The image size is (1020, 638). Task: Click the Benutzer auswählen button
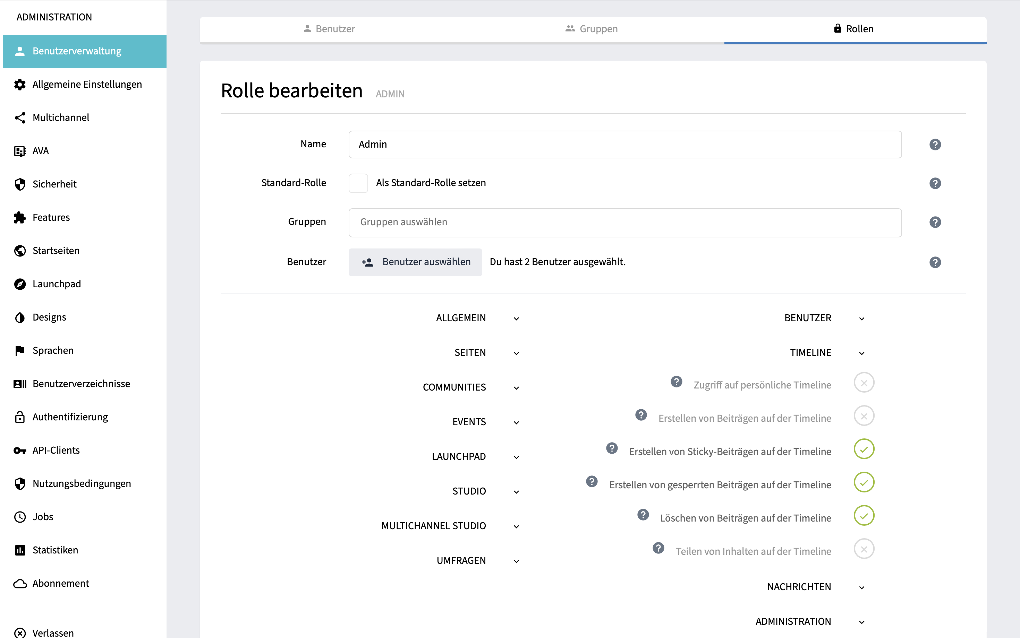click(415, 262)
